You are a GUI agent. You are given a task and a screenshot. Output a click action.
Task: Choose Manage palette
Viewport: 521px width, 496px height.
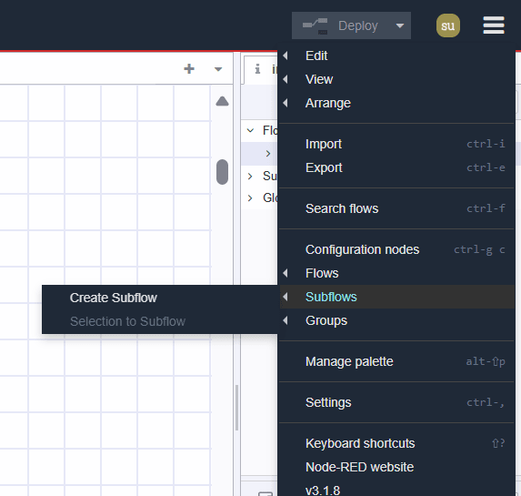(x=396, y=361)
